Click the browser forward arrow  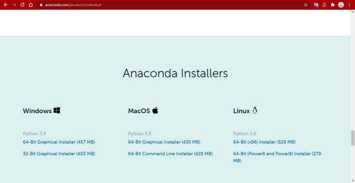click(x=14, y=5)
